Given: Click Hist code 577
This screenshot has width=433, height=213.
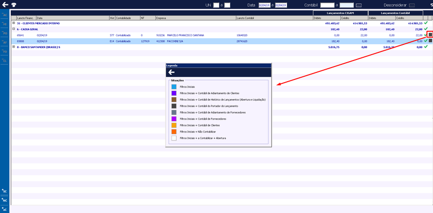Looking at the screenshot, I should point(111,35).
